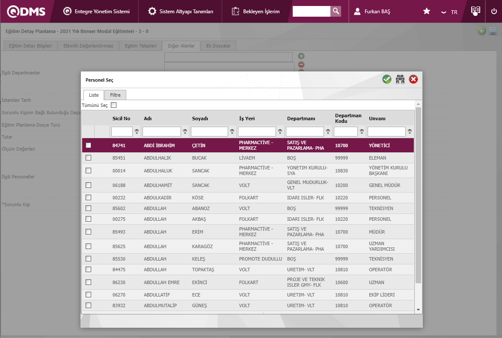502x338 pixels.
Task: Click the binoculars search icon in dialog
Action: [x=400, y=79]
